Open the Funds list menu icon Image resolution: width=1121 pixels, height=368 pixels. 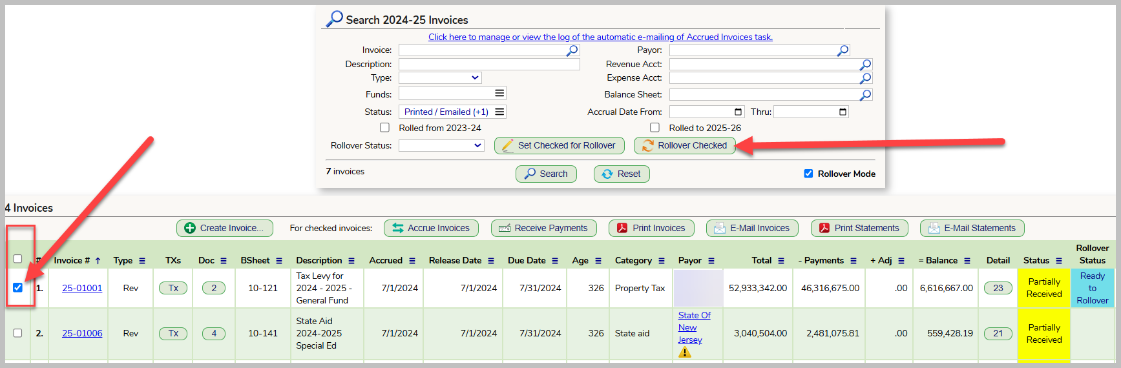click(499, 94)
